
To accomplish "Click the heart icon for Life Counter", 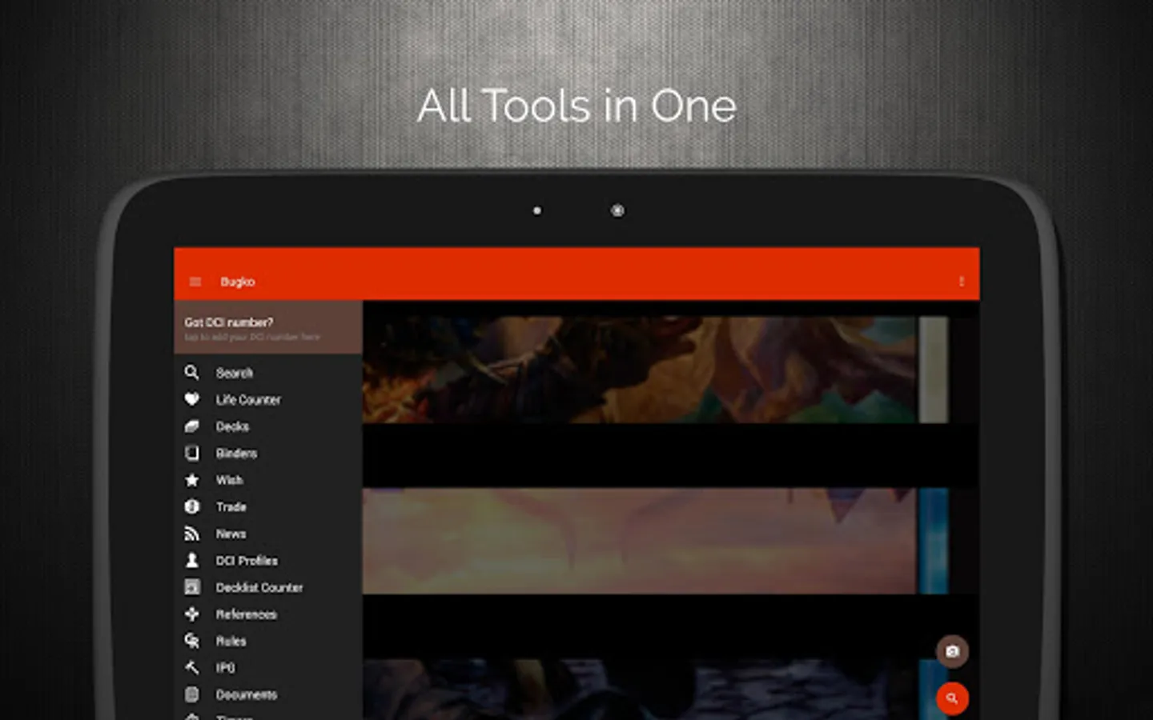I will [192, 399].
